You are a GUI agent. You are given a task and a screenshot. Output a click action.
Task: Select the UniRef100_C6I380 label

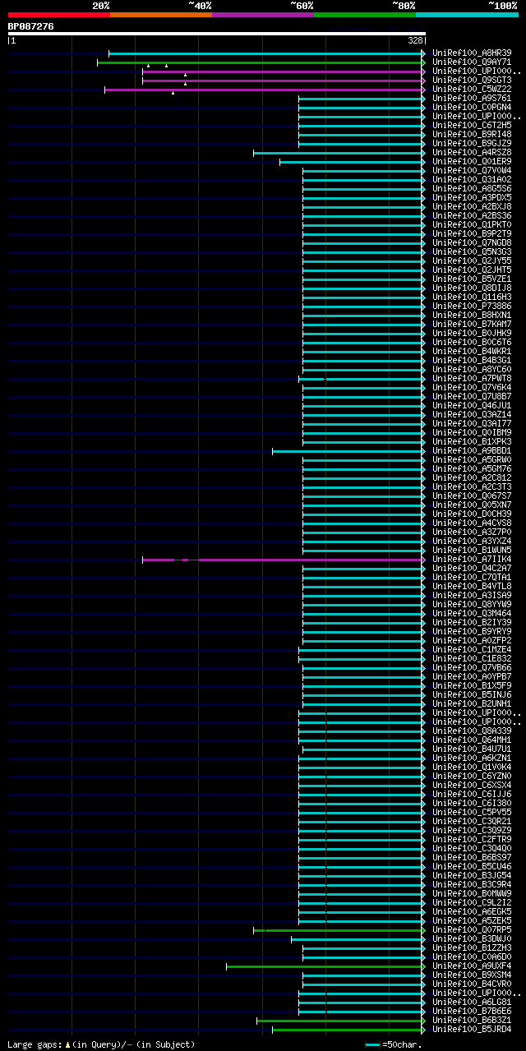point(472,803)
